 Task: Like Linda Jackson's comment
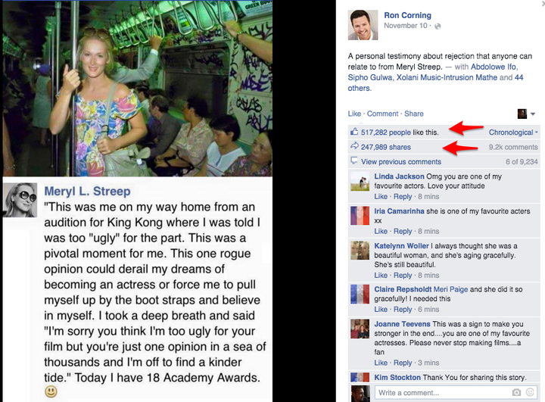[x=381, y=197]
